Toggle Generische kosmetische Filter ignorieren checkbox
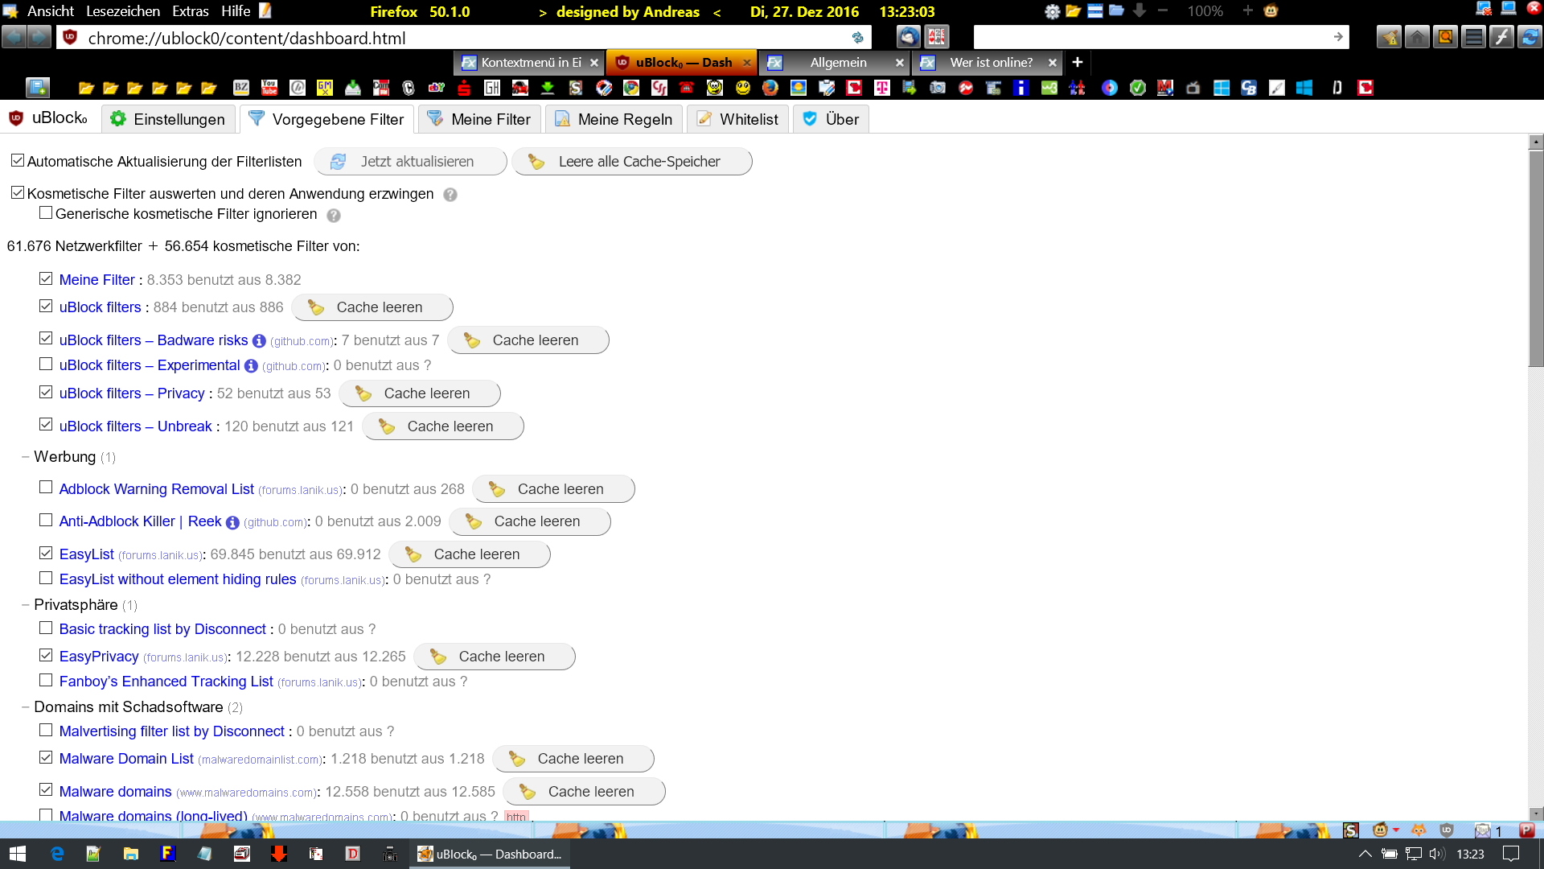The height and width of the screenshot is (869, 1544). point(46,213)
